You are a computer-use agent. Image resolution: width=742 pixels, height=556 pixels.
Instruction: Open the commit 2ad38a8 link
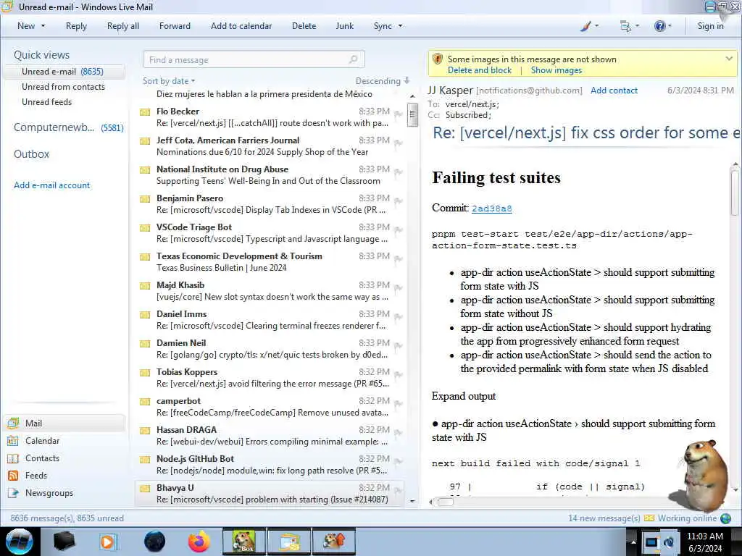[492, 208]
